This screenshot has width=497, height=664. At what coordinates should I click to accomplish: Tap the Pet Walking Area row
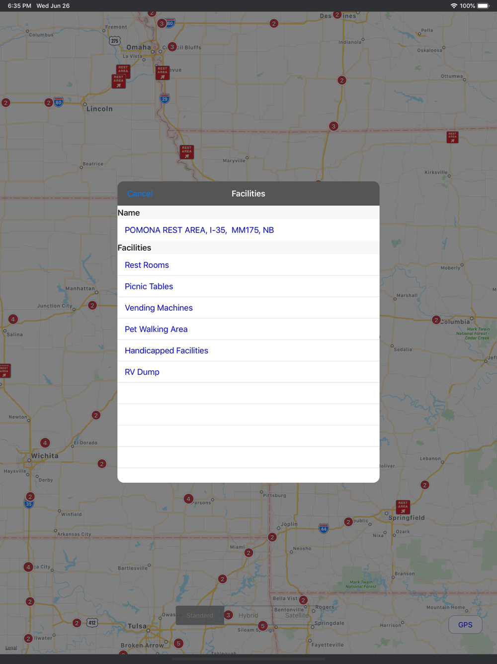click(248, 329)
